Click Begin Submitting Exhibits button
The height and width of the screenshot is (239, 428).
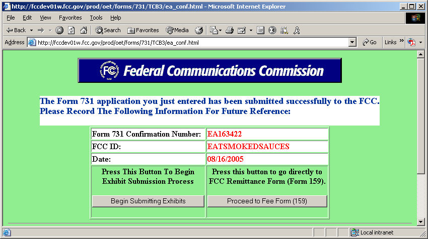(x=148, y=201)
